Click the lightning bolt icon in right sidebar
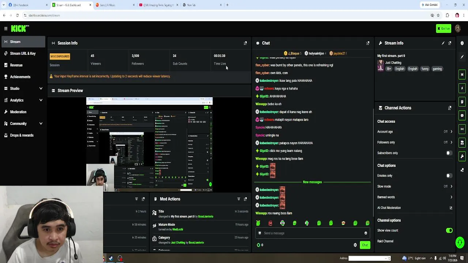Image resolution: width=468 pixels, height=263 pixels. coord(462,88)
